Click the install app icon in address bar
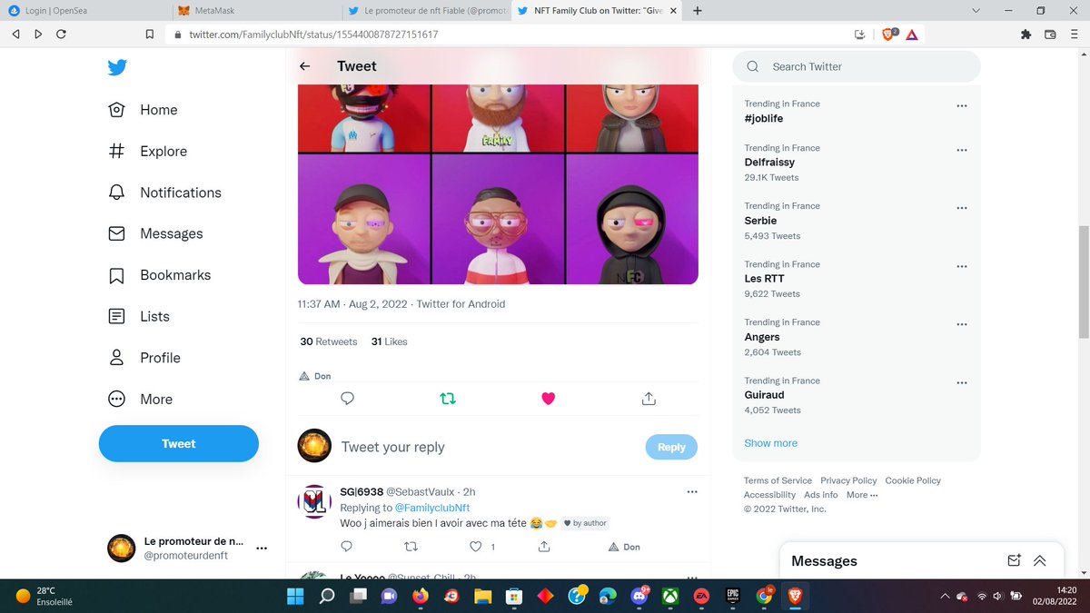Image resolution: width=1090 pixels, height=613 pixels. (859, 35)
